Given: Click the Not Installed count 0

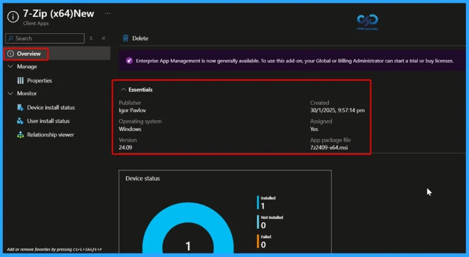Looking at the screenshot, I should coord(263,225).
